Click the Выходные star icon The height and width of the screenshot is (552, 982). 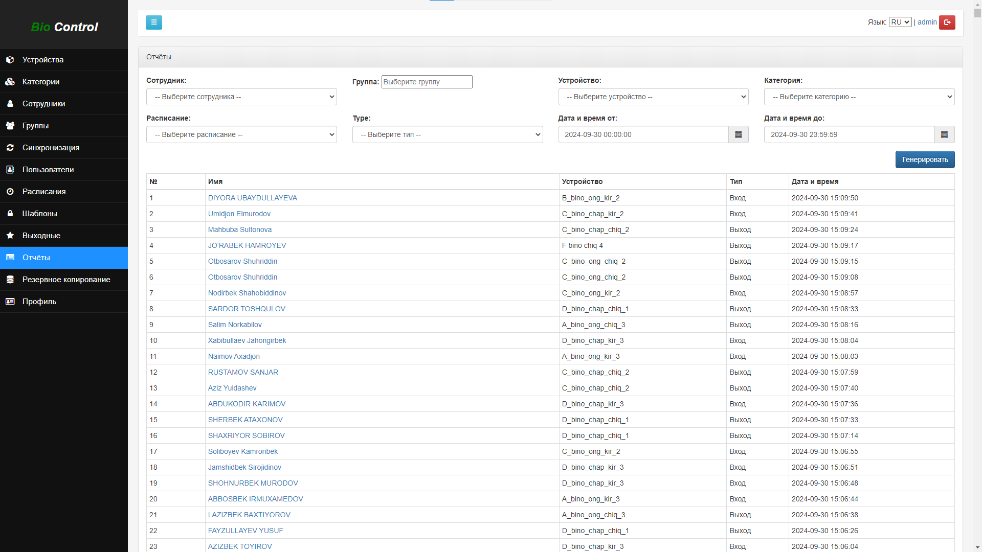(x=10, y=236)
